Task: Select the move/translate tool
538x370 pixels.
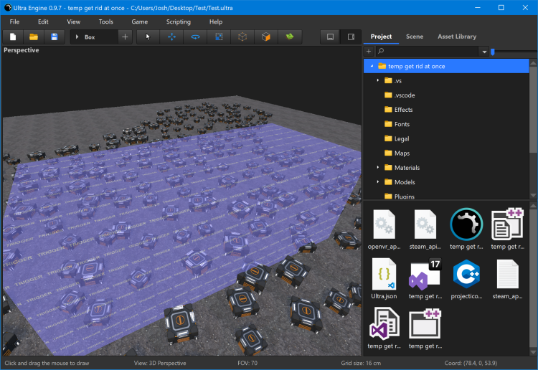Action: click(x=172, y=37)
